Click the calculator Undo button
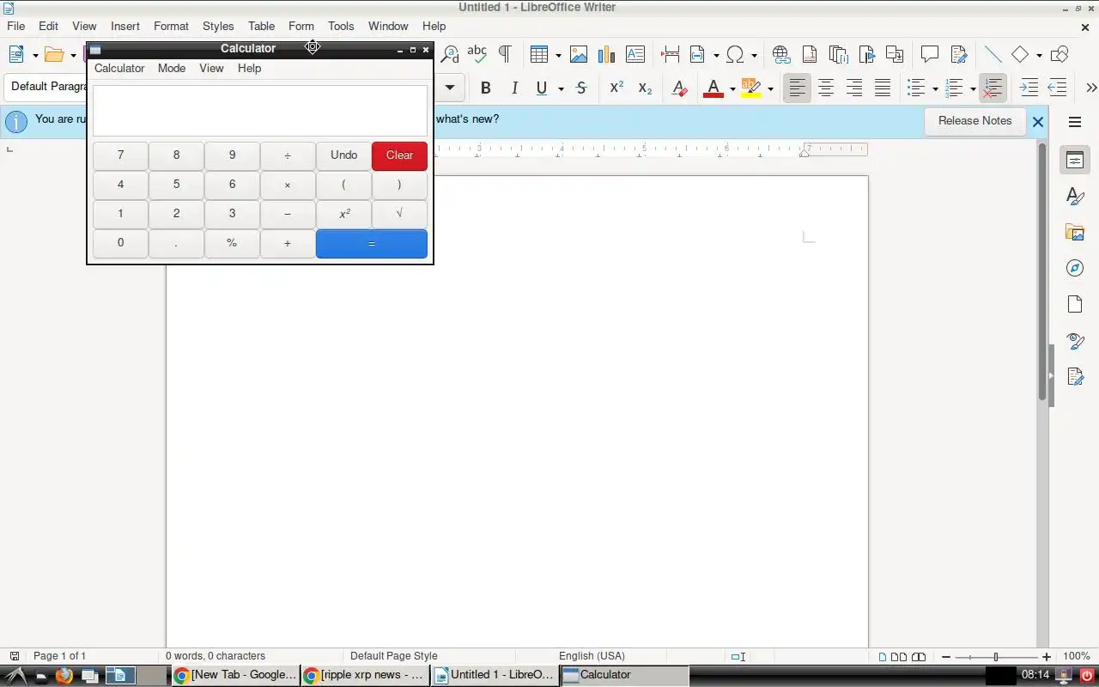Image resolution: width=1099 pixels, height=687 pixels. [x=343, y=155]
